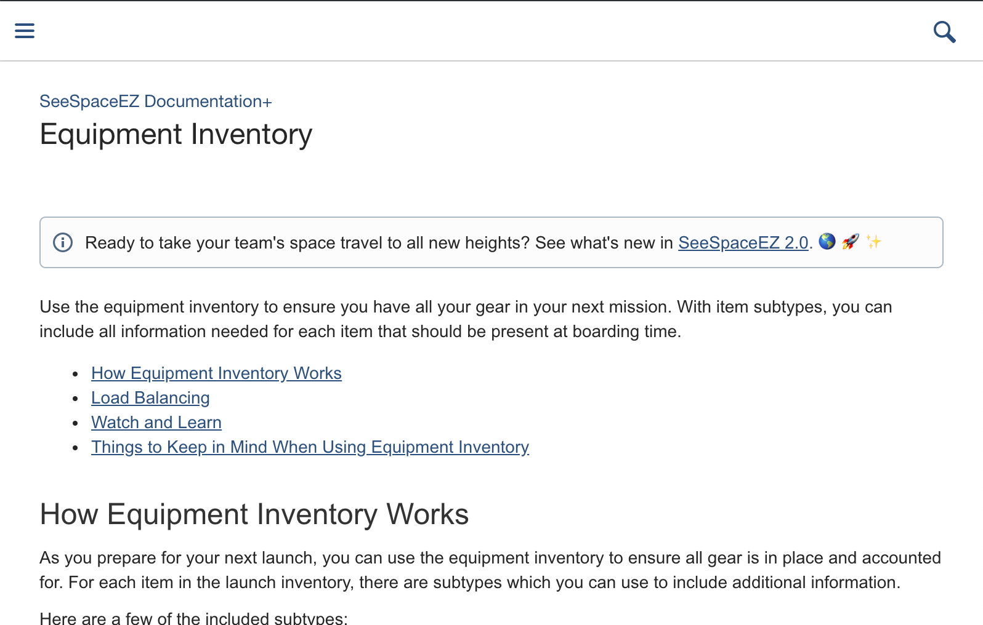Click the globe emoji in the banner
Image resolution: width=983 pixels, height=625 pixels.
point(827,242)
